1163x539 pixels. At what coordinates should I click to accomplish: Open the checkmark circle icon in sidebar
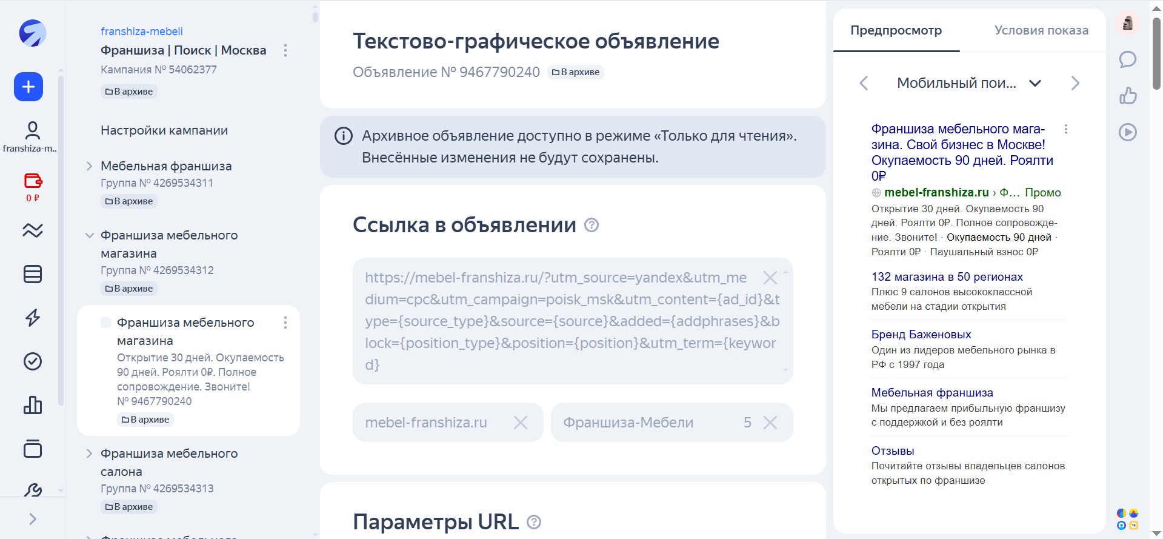[x=32, y=361]
